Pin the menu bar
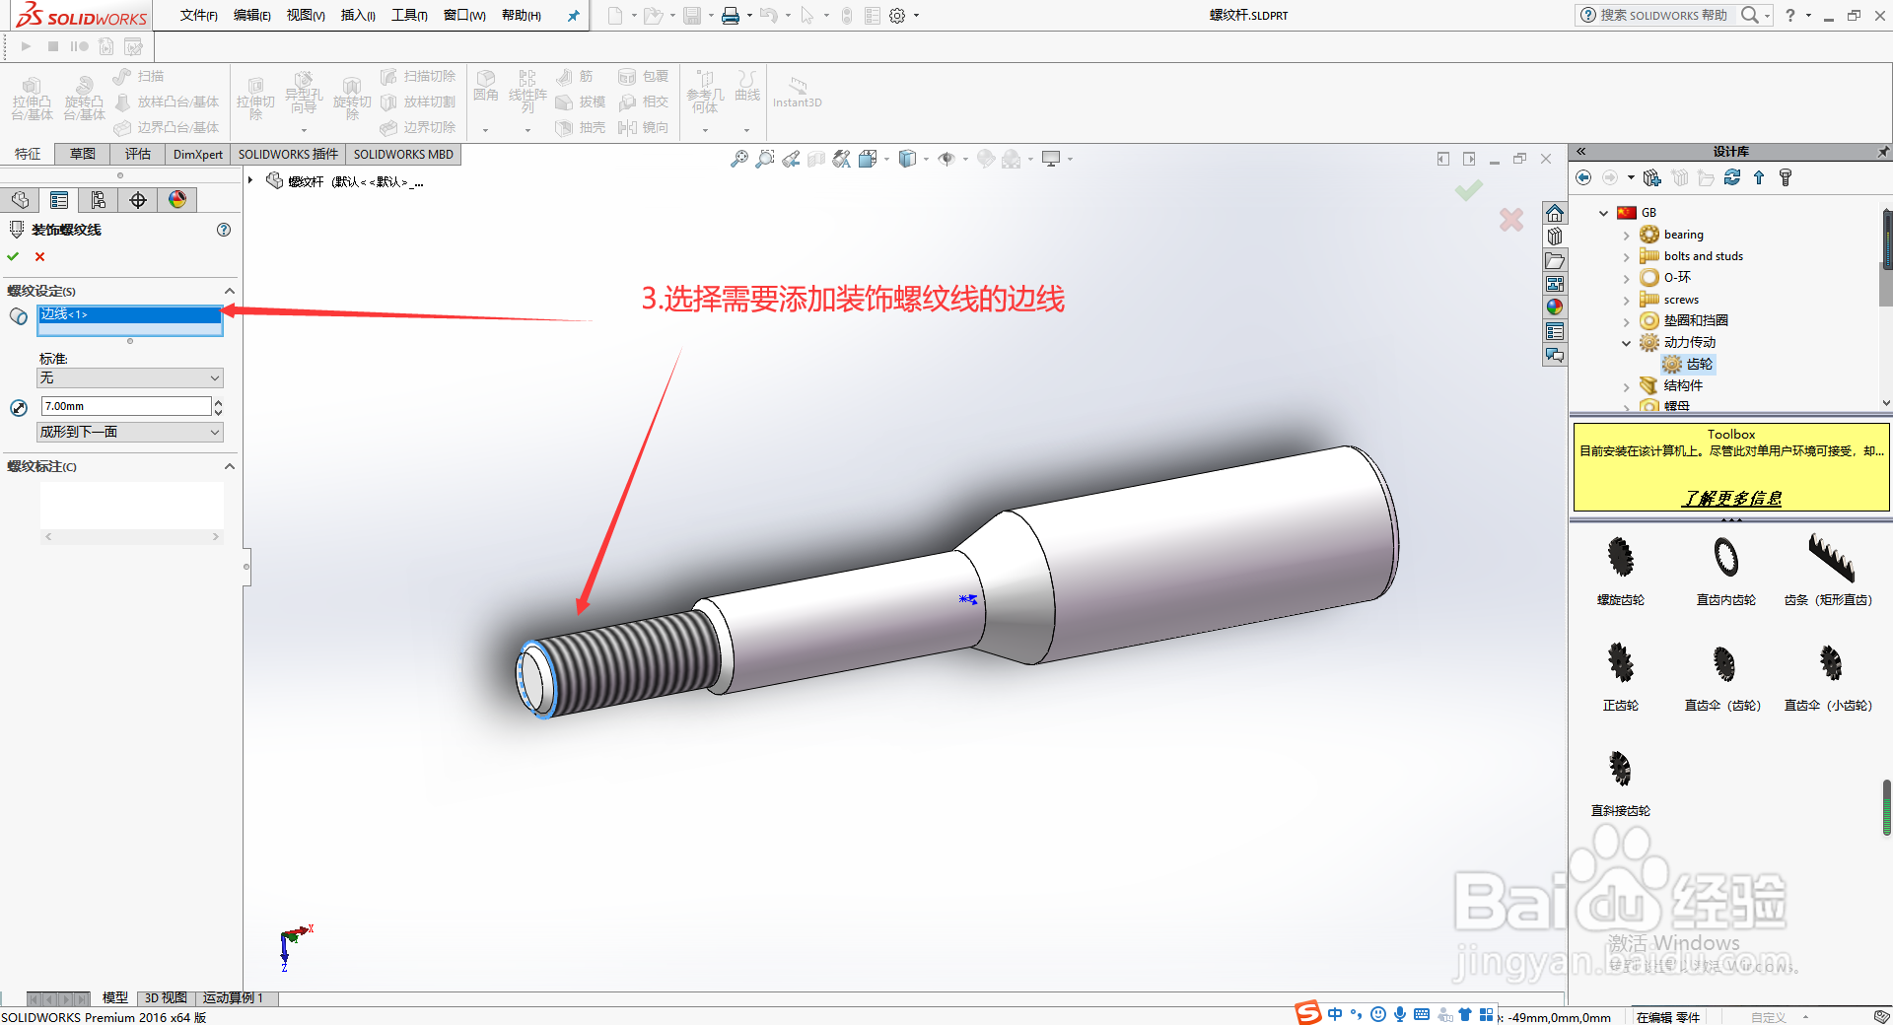 [x=573, y=16]
